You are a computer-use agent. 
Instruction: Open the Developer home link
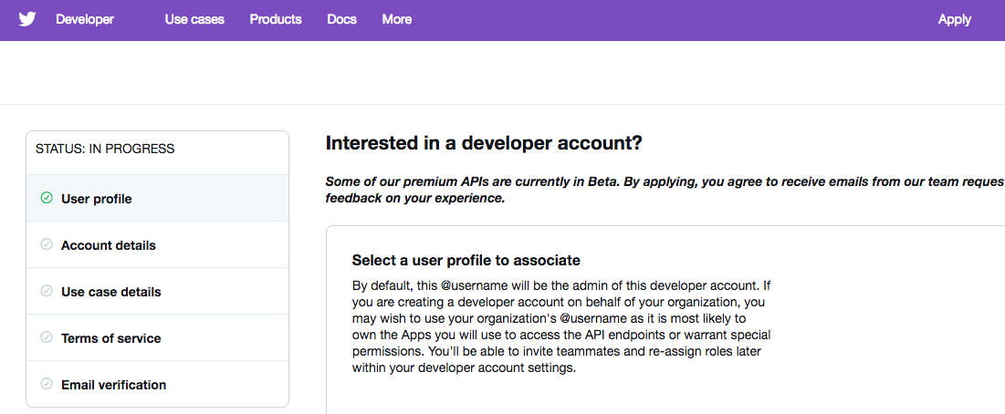pyautogui.click(x=85, y=19)
